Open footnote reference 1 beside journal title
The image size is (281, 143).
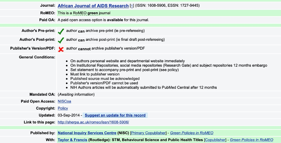pos(132,6)
